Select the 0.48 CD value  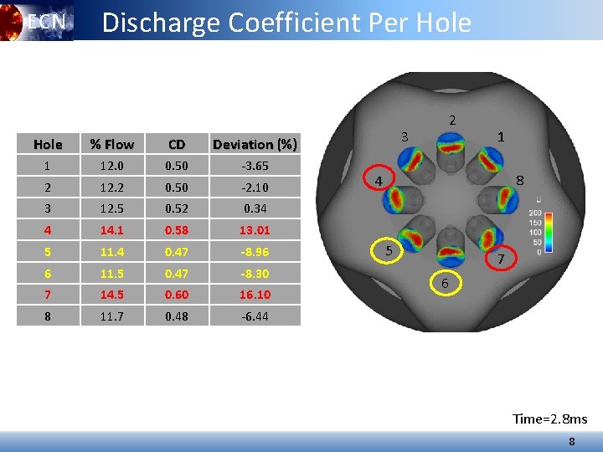[177, 316]
